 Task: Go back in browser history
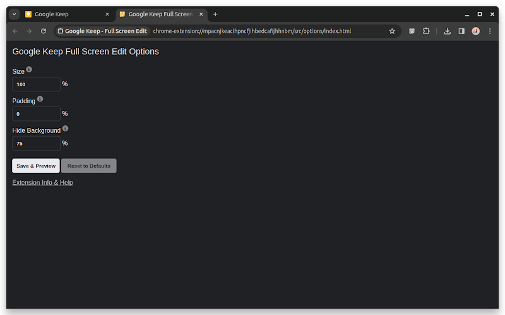click(15, 31)
